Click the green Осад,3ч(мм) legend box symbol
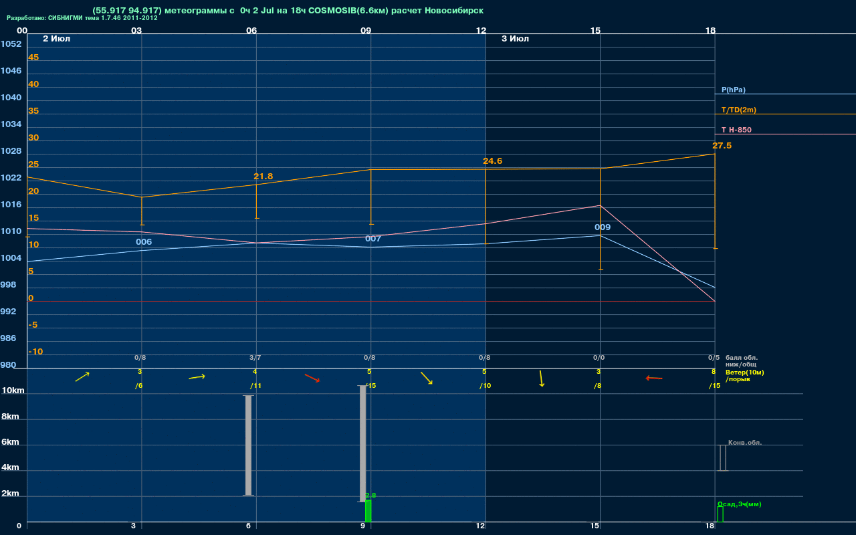Viewport: 856px width, 535px height. tap(720, 514)
